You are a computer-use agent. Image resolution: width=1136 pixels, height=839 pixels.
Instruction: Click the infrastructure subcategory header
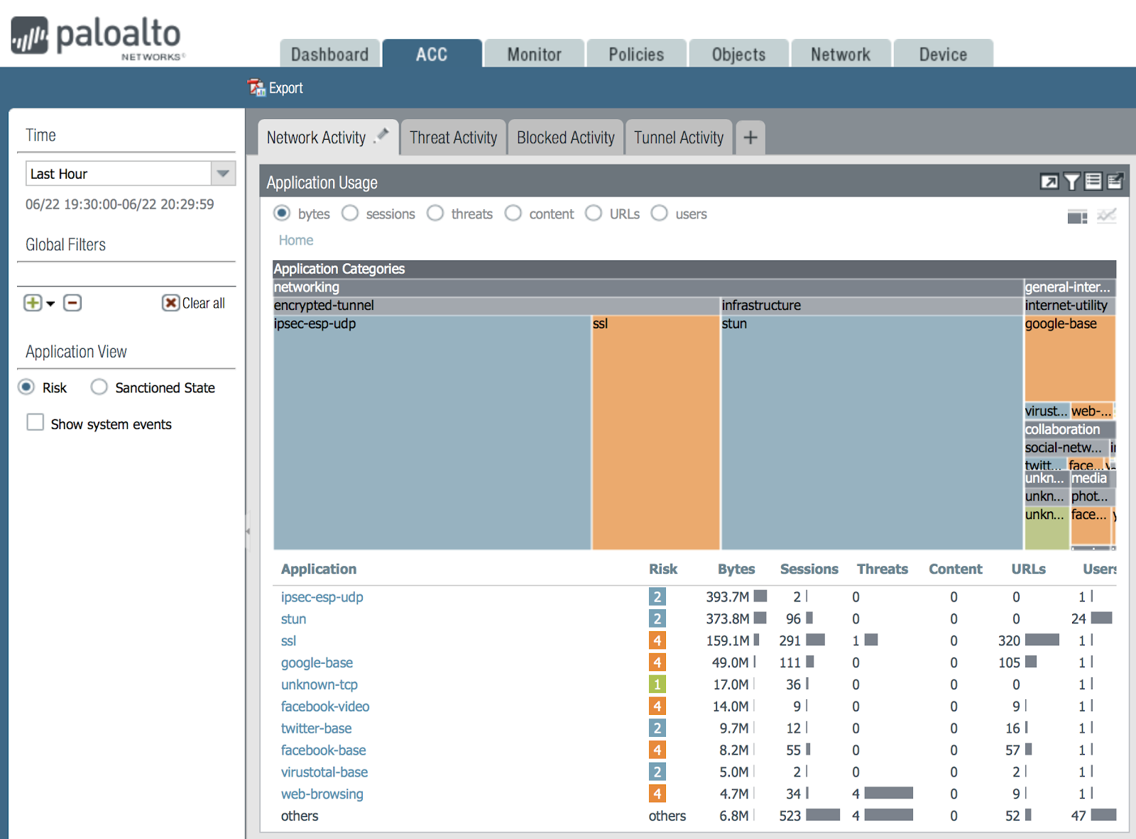tap(872, 305)
